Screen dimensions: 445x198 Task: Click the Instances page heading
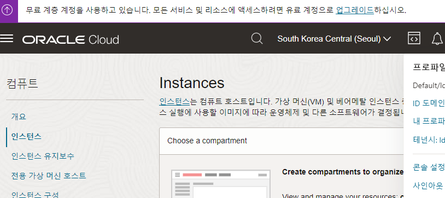click(x=192, y=83)
